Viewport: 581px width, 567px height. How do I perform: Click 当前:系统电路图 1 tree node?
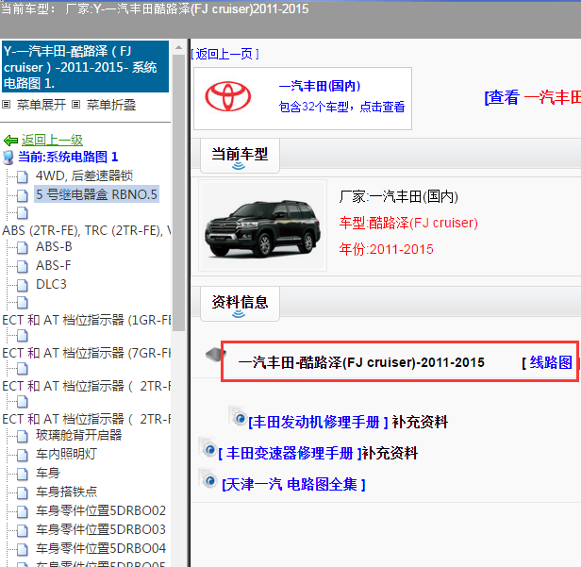tap(68, 157)
